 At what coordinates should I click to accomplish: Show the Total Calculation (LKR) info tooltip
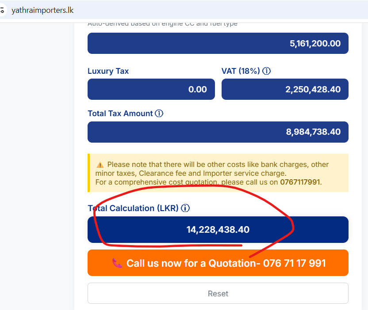tap(185, 208)
